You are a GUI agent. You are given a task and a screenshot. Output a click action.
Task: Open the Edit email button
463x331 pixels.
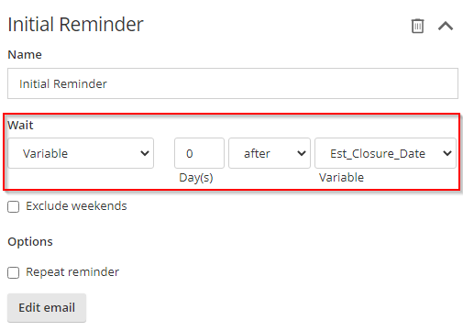click(47, 307)
